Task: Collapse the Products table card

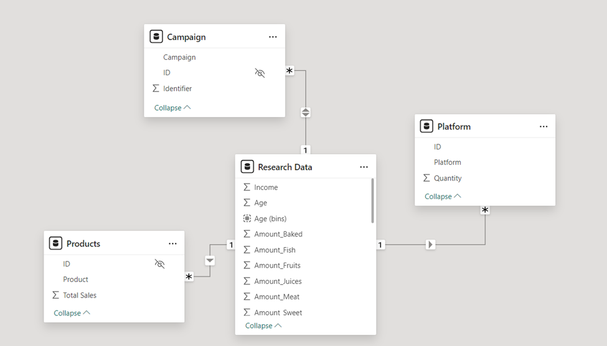Action: point(72,313)
